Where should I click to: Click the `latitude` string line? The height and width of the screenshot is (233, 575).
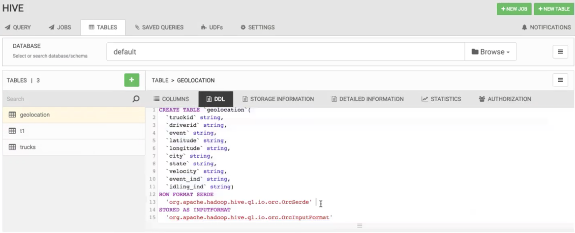[196, 141]
